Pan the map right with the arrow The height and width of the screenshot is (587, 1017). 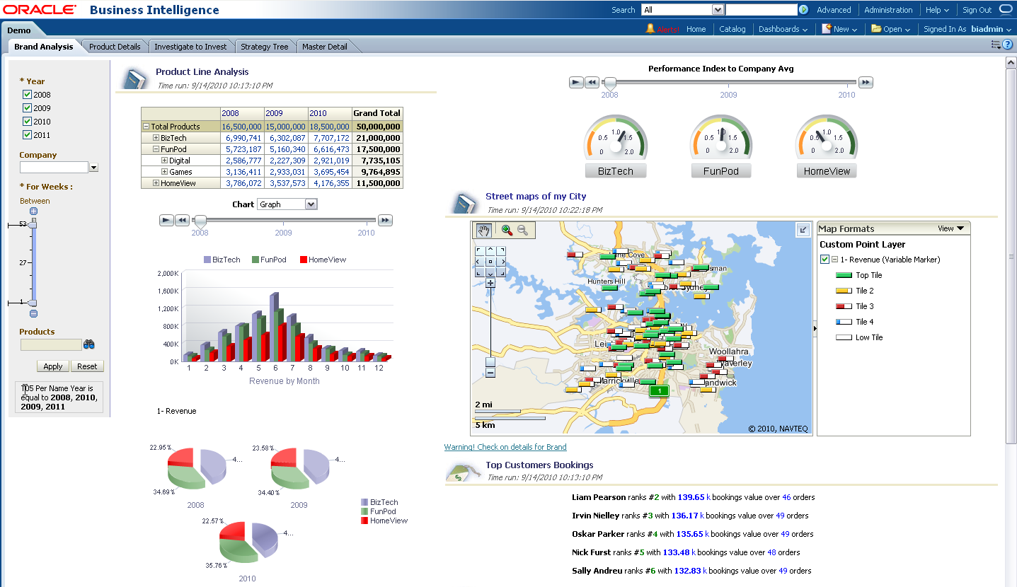coord(501,262)
